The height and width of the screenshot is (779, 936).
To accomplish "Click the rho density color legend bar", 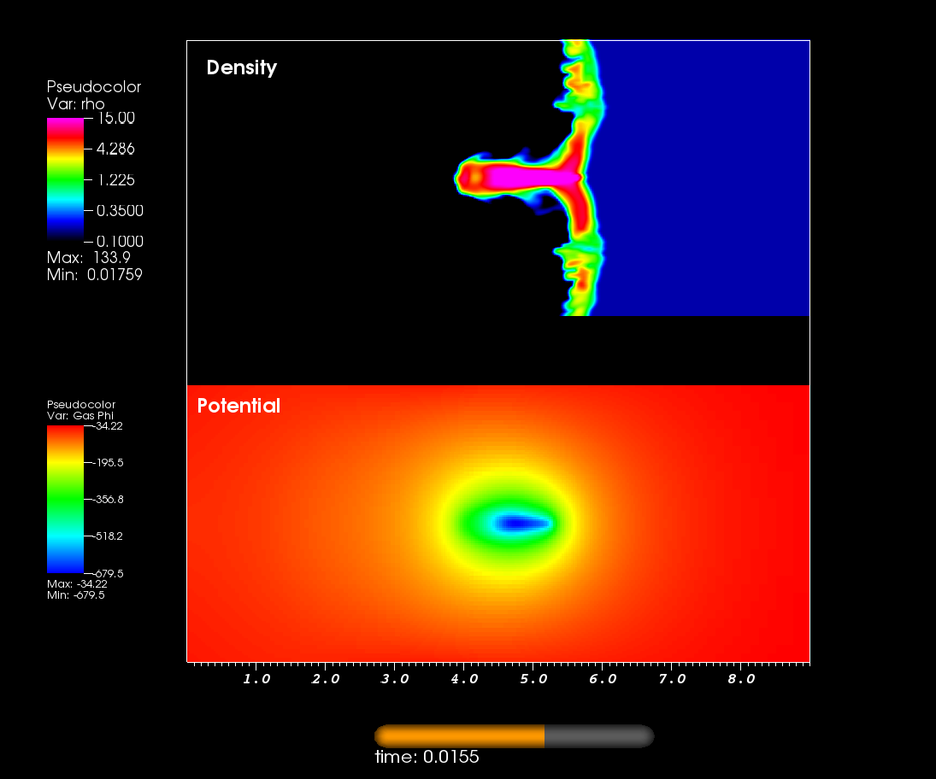I will [65, 179].
